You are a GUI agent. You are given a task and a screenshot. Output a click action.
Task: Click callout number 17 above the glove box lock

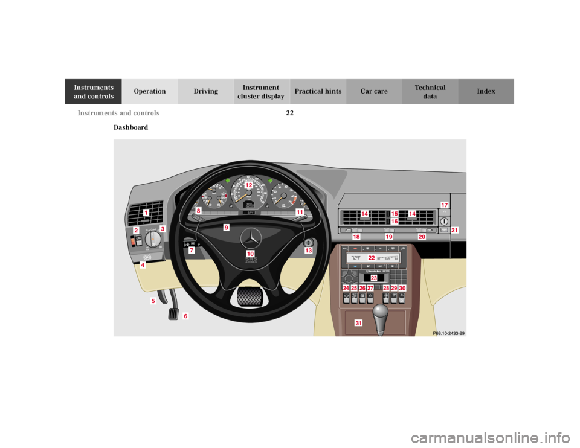pos(445,205)
